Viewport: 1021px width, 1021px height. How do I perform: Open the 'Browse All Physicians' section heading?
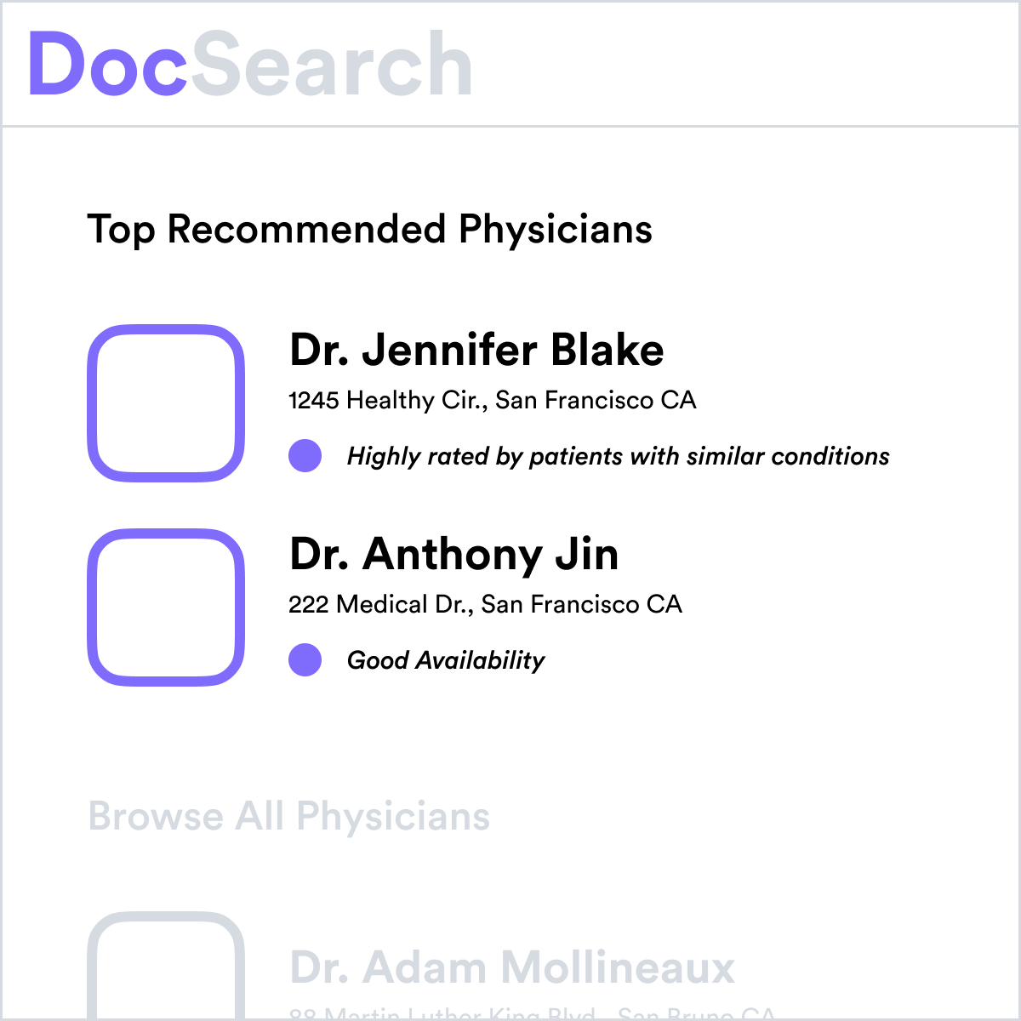click(x=289, y=817)
